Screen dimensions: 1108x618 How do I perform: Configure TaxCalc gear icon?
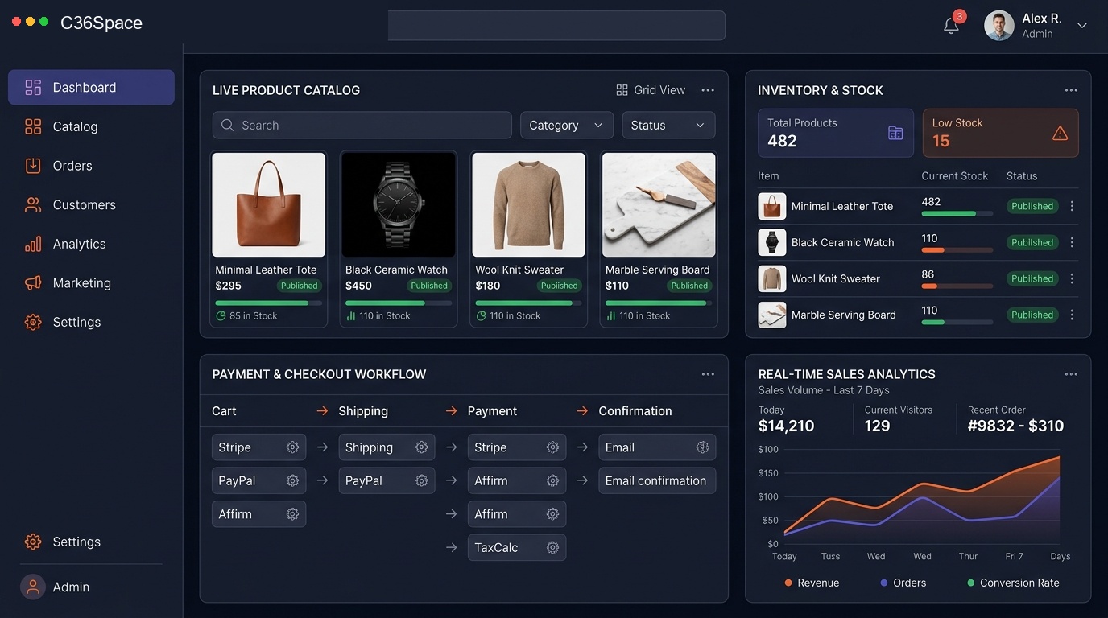552,547
